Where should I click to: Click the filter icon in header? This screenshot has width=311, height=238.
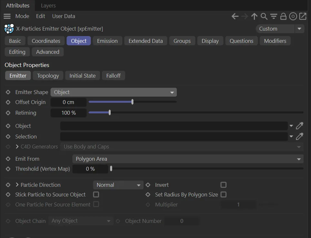[274, 16]
